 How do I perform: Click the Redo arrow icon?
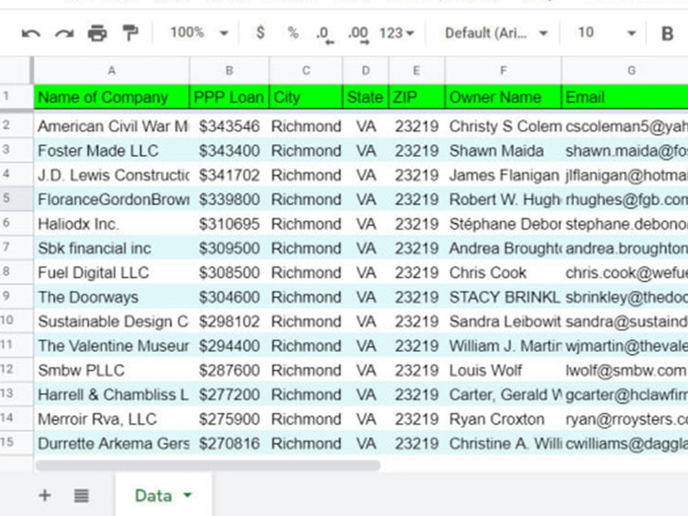point(64,33)
